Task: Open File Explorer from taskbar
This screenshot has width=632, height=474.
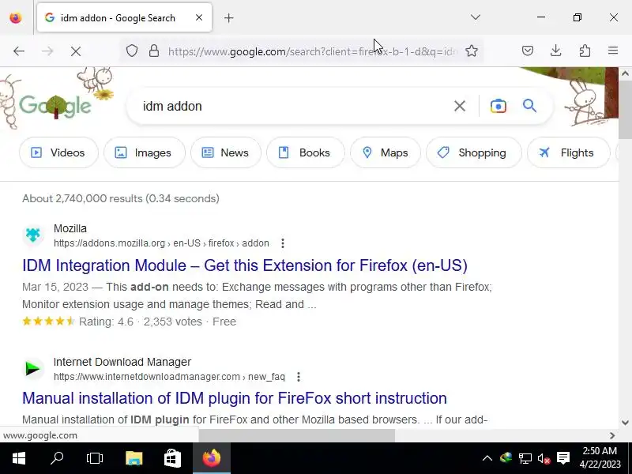Action: [x=134, y=458]
